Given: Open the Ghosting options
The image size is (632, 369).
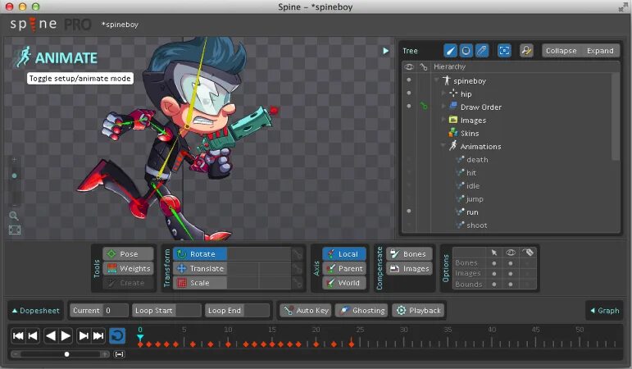Looking at the screenshot, I should pyautogui.click(x=361, y=311).
